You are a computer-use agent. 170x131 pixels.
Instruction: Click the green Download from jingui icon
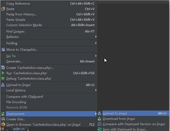(x=100, y=119)
